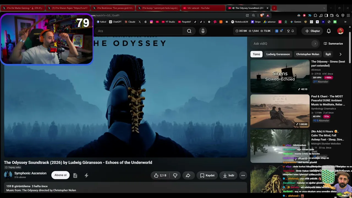Open YouTube notifications bell
This screenshot has width=352, height=198.
329,31
